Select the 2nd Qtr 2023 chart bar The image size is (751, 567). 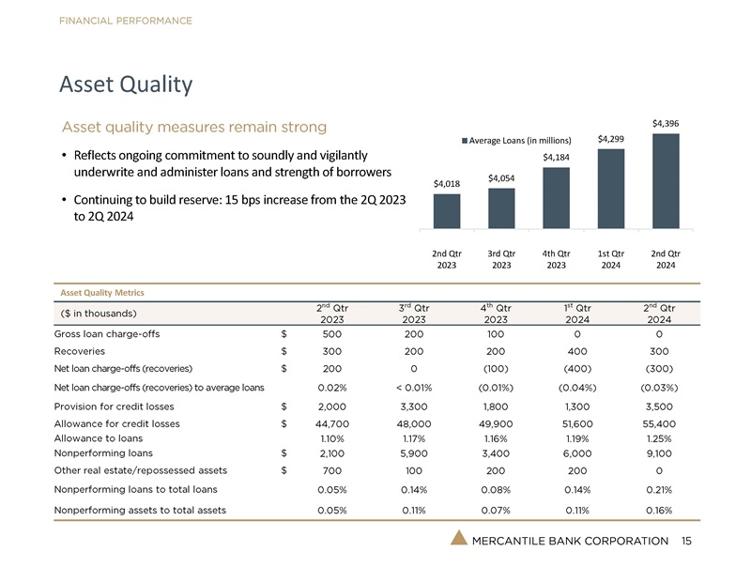(447, 210)
